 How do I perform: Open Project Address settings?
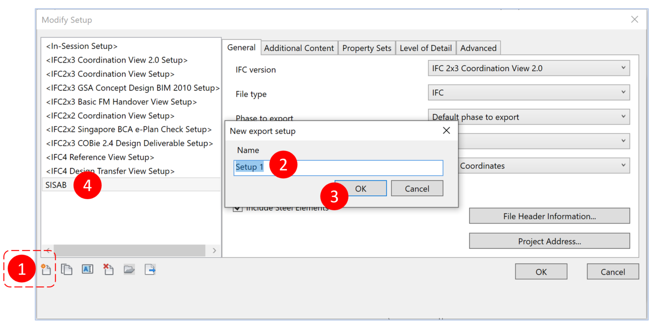tap(550, 241)
